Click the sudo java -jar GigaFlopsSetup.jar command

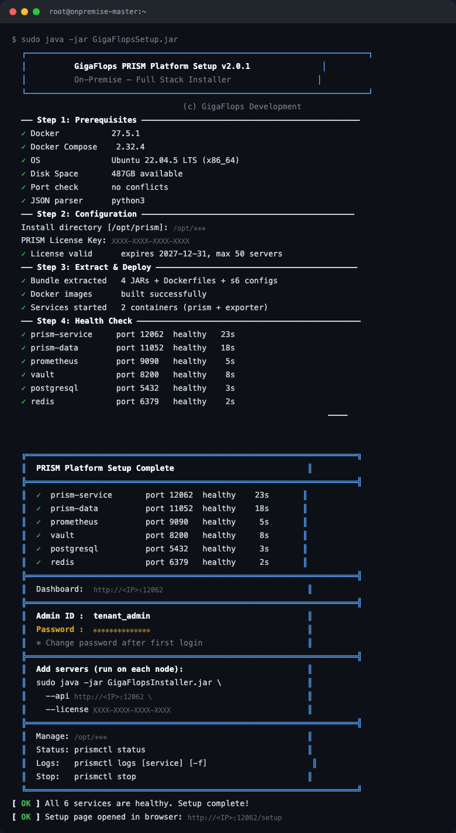click(x=99, y=39)
